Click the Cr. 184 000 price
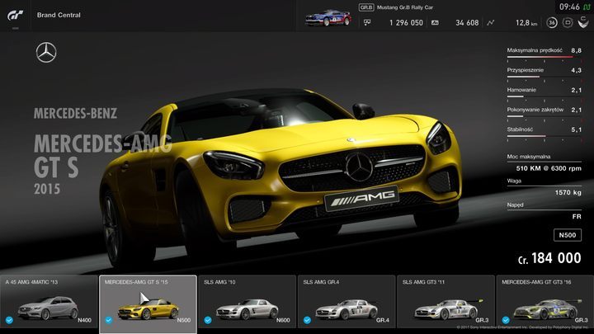The height and width of the screenshot is (334, 594). (549, 258)
